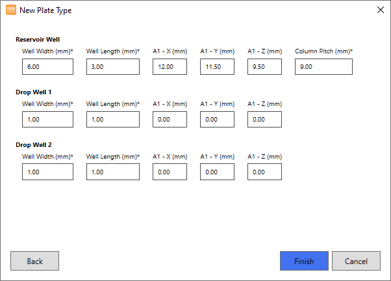
Task: Go Back to the previous step
Action: click(34, 261)
